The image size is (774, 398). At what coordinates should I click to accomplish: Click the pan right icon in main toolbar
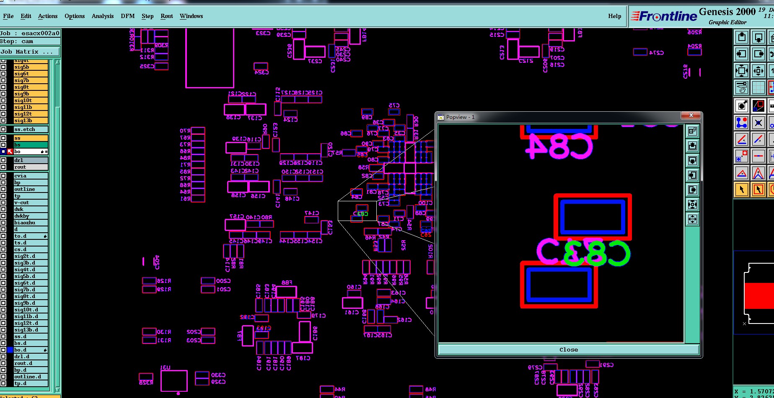click(758, 54)
